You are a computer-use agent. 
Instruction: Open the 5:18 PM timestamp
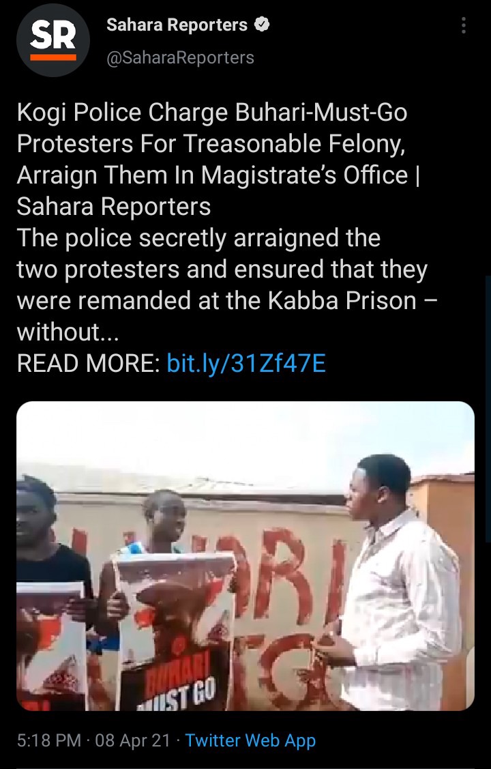coord(49,740)
